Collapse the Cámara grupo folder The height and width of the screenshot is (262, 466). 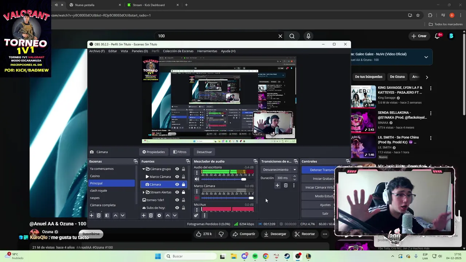coord(143,169)
